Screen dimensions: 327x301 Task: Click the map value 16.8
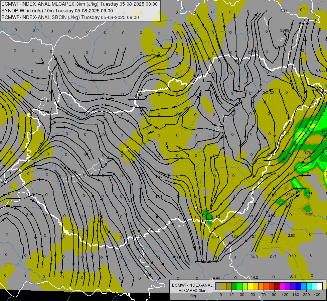coord(159,197)
